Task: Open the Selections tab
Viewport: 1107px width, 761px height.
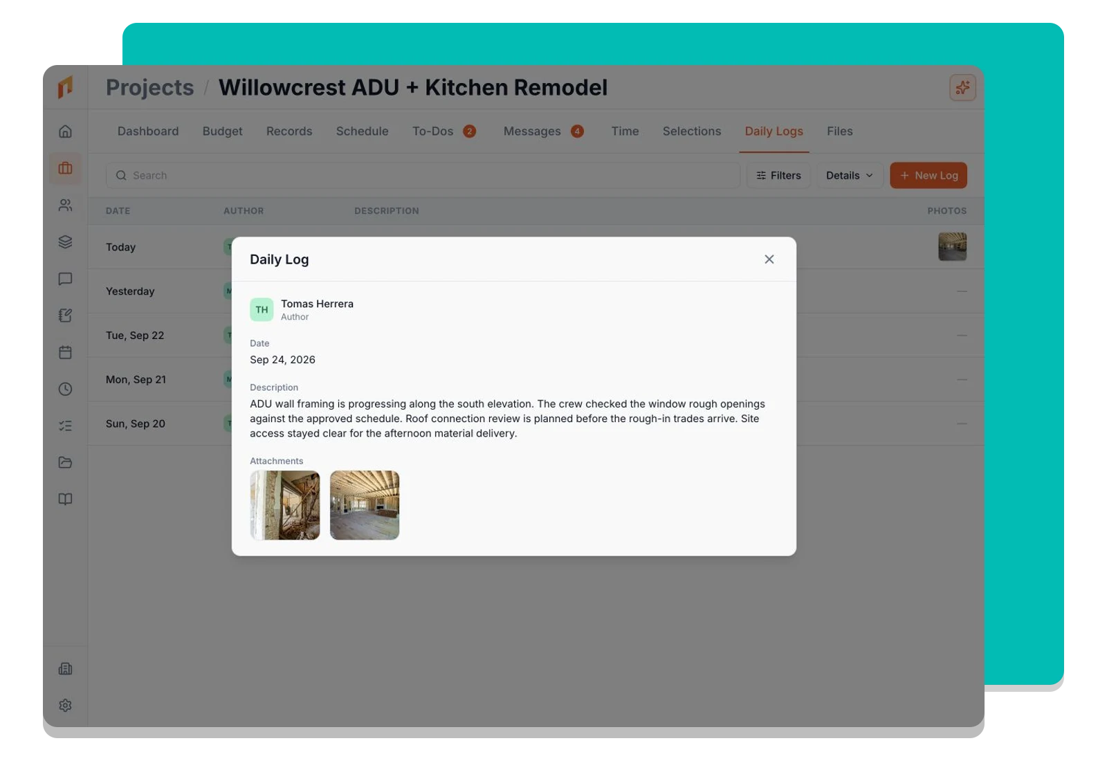Action: (692, 131)
